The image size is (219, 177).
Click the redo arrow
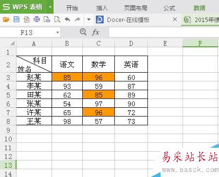click(78, 20)
